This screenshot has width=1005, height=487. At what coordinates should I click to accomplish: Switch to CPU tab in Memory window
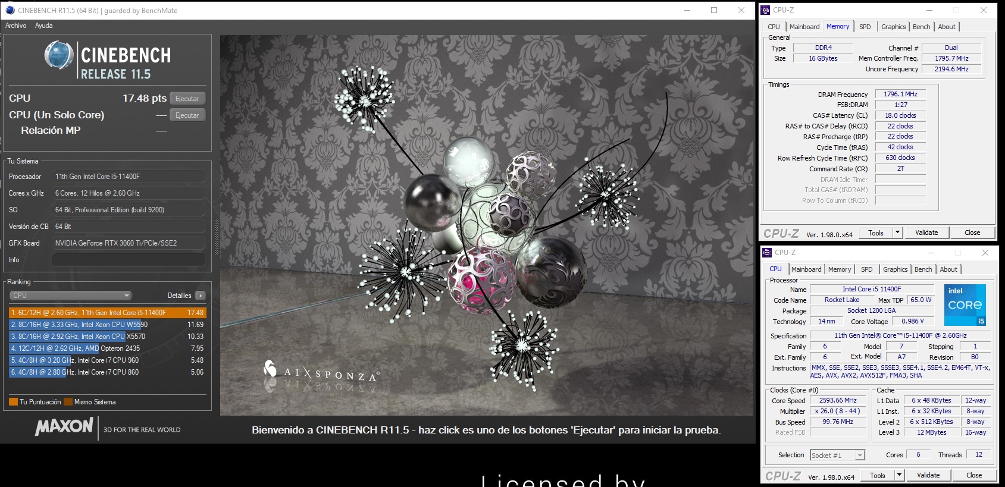(x=774, y=27)
